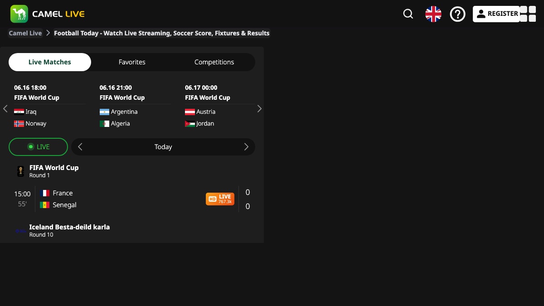Image resolution: width=544 pixels, height=306 pixels.
Task: Click the Algeria flag icon
Action: (x=104, y=124)
